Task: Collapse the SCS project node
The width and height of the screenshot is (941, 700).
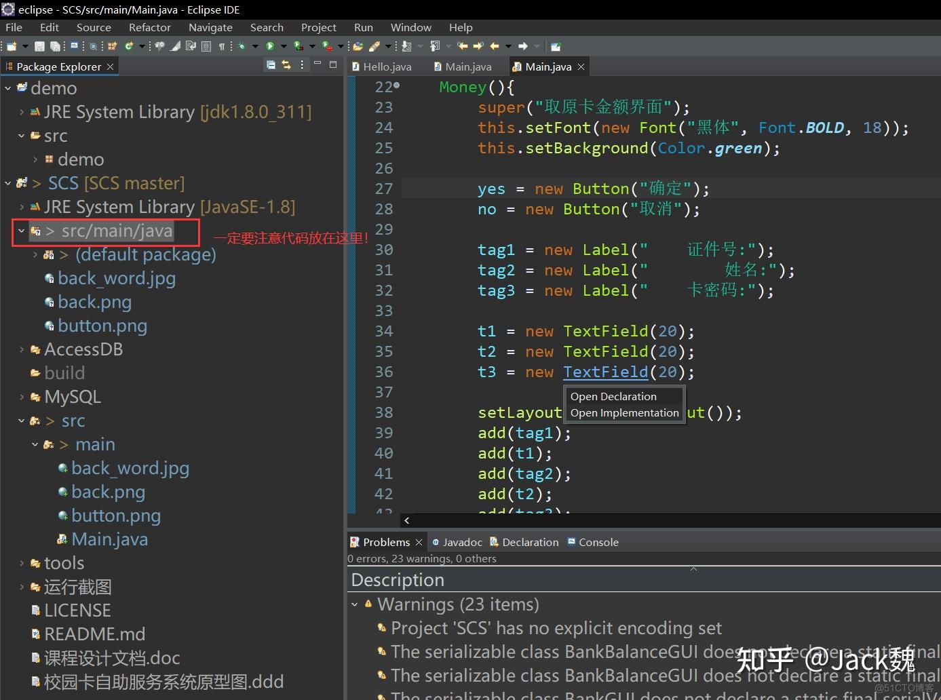Action: click(7, 183)
